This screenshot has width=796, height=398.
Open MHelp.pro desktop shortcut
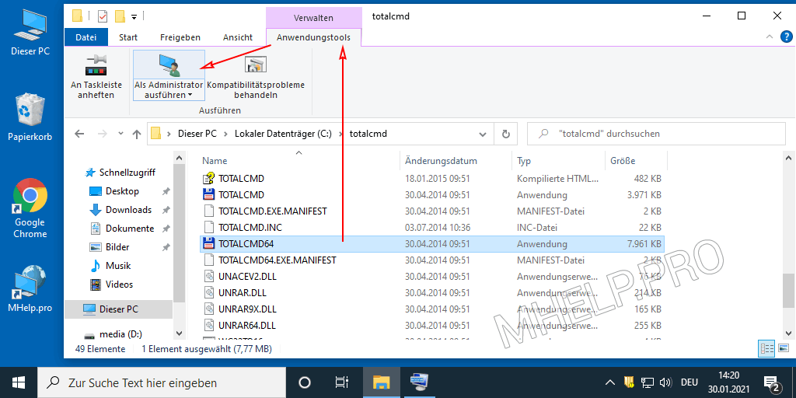[x=30, y=288]
